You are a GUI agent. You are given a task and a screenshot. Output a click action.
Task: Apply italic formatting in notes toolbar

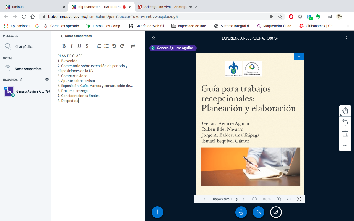(x=72, y=46)
